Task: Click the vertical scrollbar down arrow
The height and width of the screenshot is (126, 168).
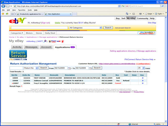Action: [x=166, y=121]
